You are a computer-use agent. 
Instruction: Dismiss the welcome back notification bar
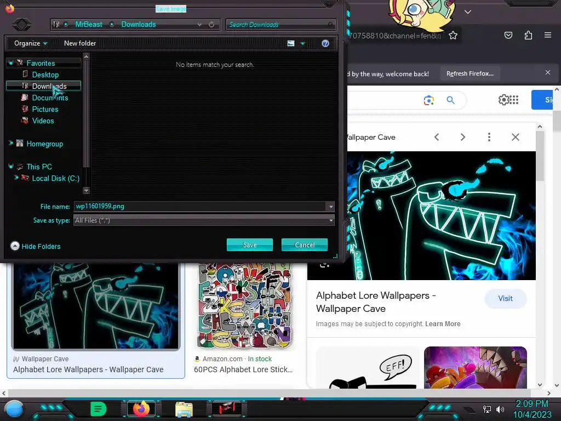pyautogui.click(x=548, y=72)
